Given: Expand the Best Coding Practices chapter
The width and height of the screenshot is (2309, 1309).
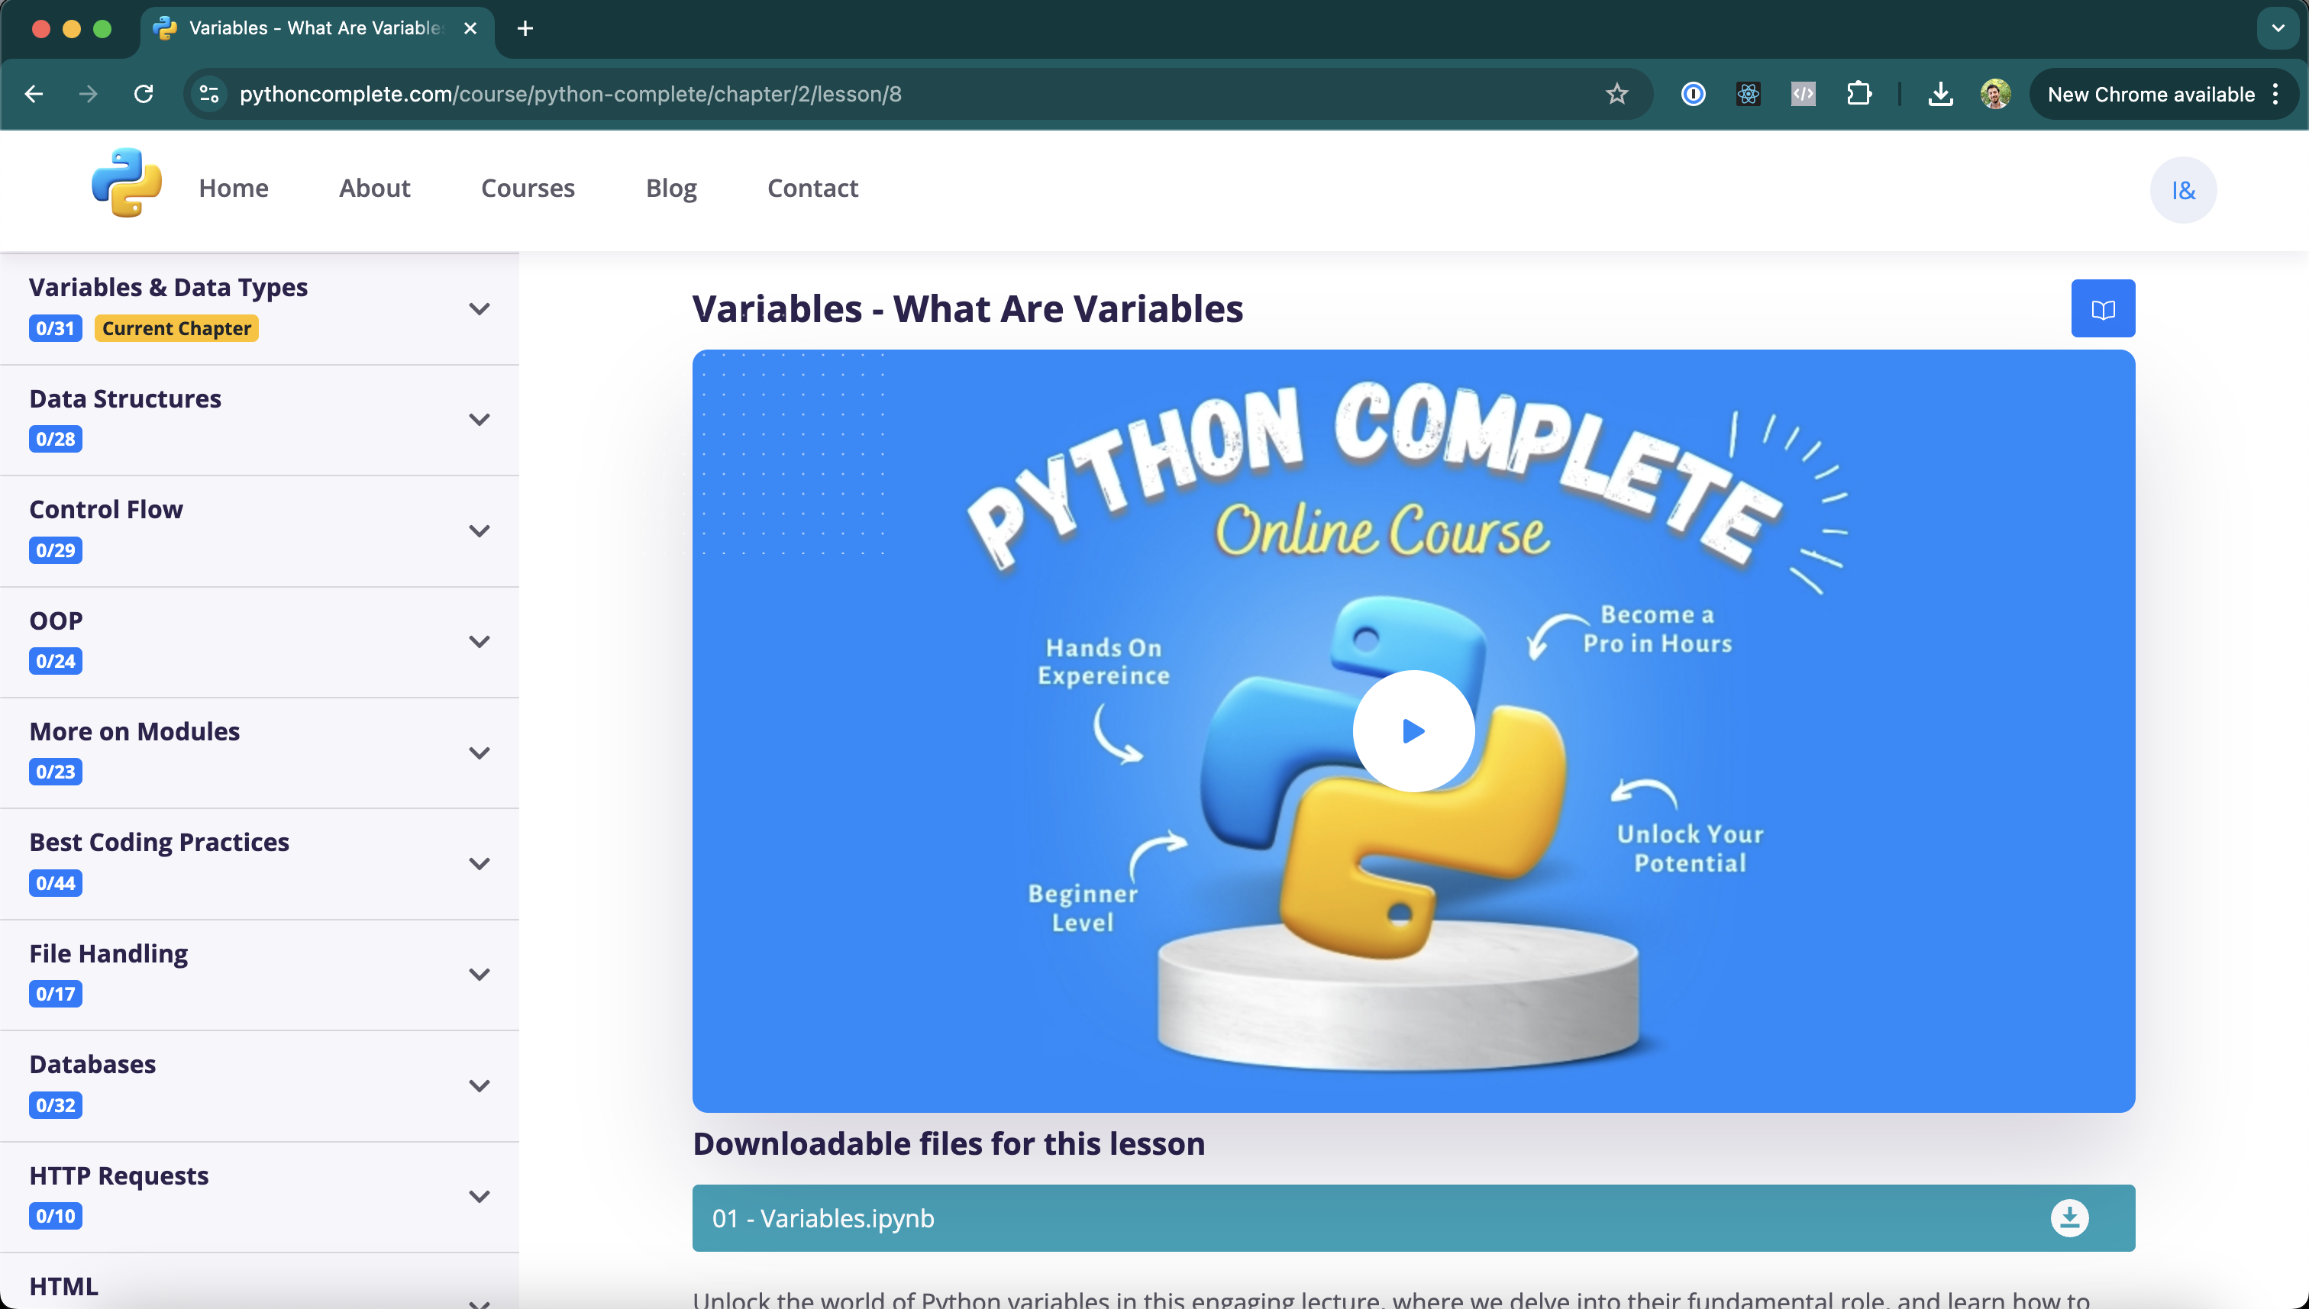Looking at the screenshot, I should coord(480,863).
